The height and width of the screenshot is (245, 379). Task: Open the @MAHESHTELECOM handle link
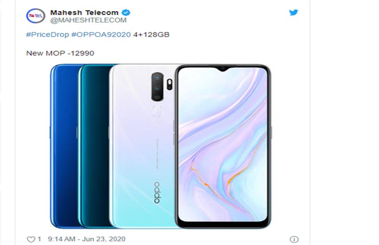(88, 20)
